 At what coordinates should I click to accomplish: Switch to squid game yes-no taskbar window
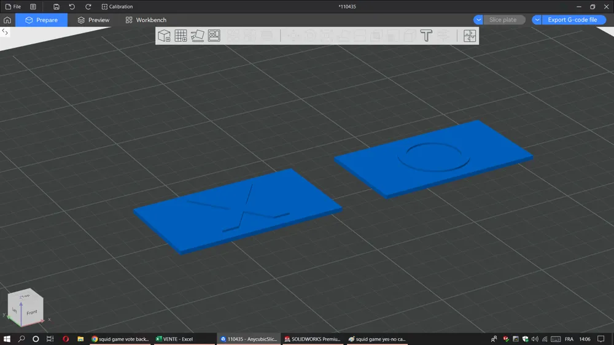point(377,339)
